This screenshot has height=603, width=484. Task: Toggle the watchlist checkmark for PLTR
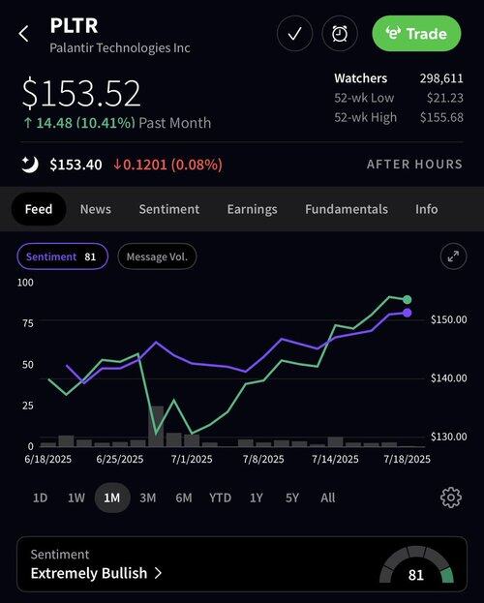pyautogui.click(x=294, y=34)
